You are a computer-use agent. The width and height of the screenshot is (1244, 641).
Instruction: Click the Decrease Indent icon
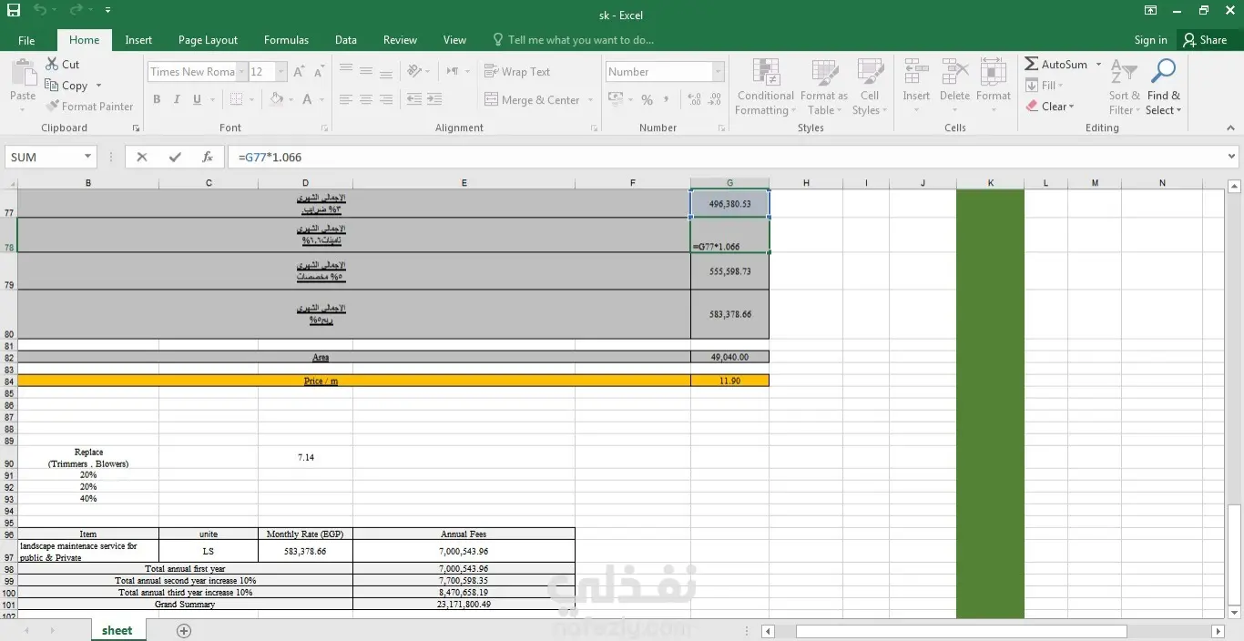point(414,99)
